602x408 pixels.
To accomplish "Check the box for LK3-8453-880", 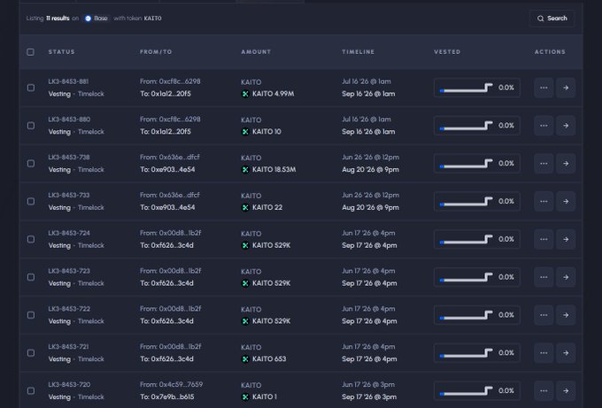I will 31,126.
